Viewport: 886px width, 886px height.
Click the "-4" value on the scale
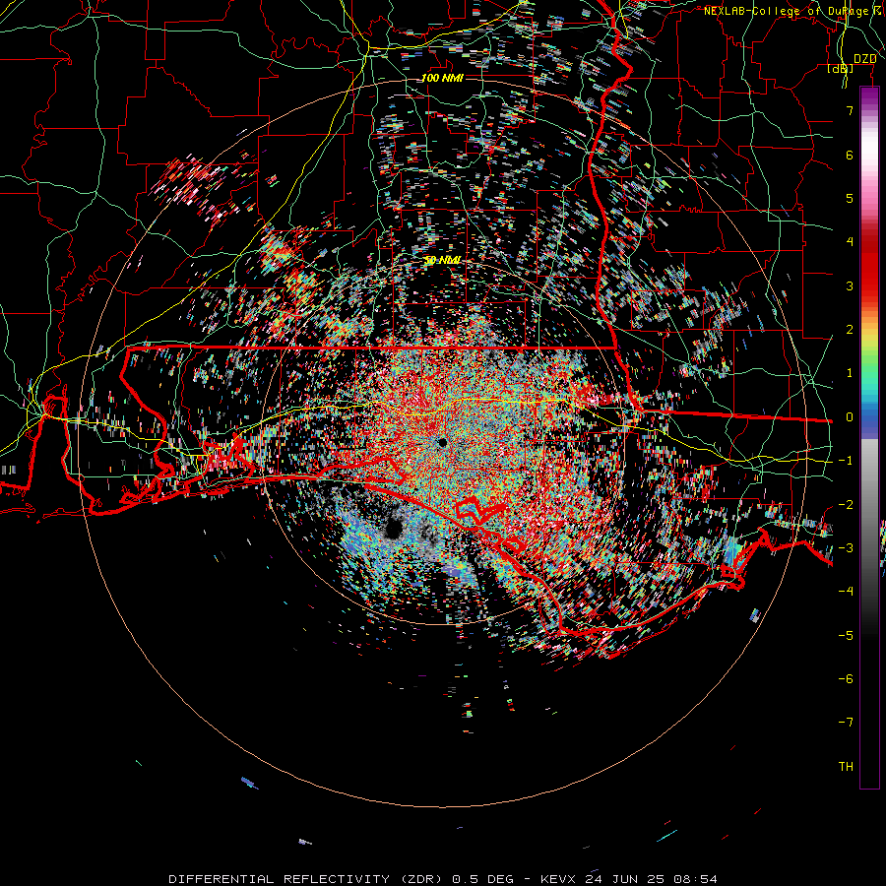tap(846, 592)
